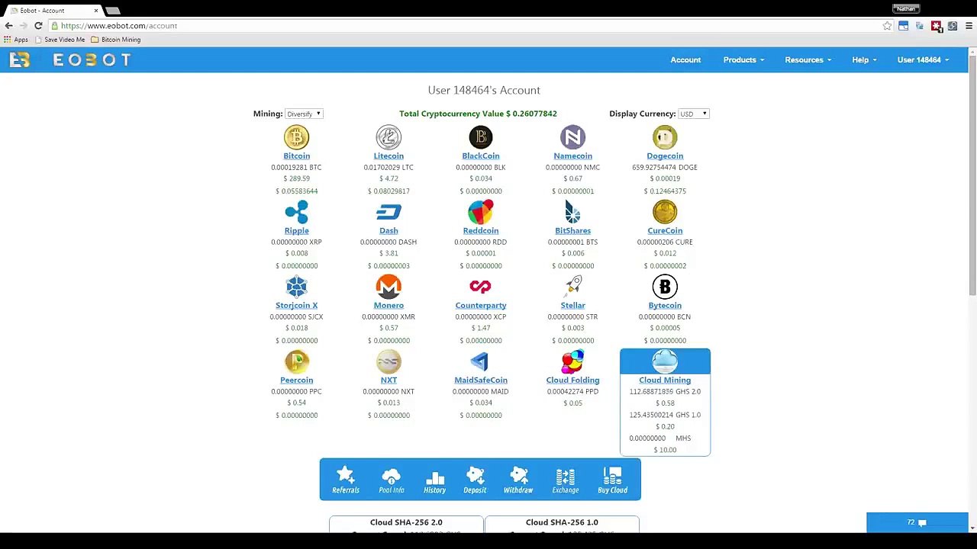977x549 pixels.
Task: Click the EOBOT logo in header
Action: (70, 59)
